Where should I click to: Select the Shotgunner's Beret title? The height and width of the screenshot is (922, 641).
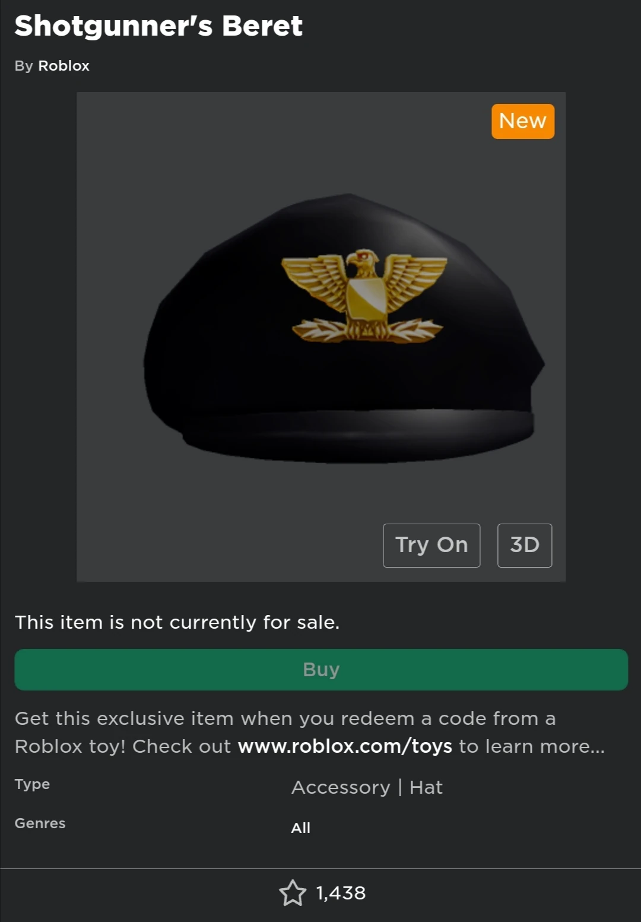point(158,25)
